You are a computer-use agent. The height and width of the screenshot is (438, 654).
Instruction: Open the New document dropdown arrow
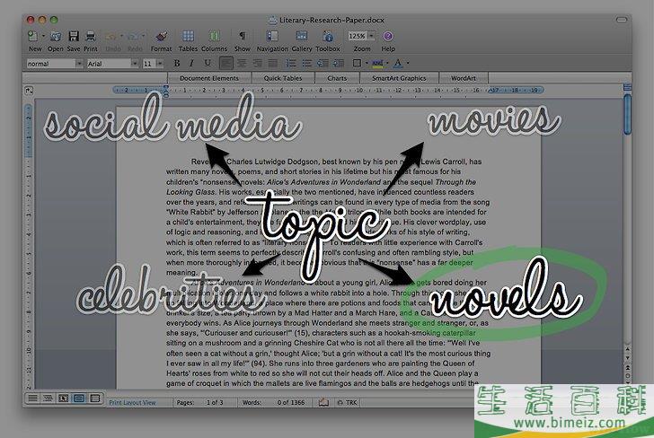point(43,36)
